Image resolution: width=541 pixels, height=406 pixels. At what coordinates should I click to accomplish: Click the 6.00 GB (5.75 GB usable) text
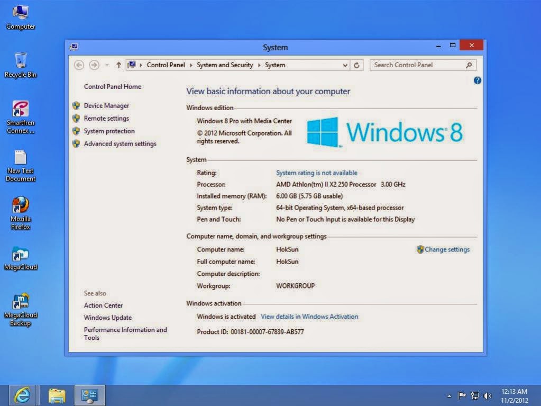click(309, 196)
